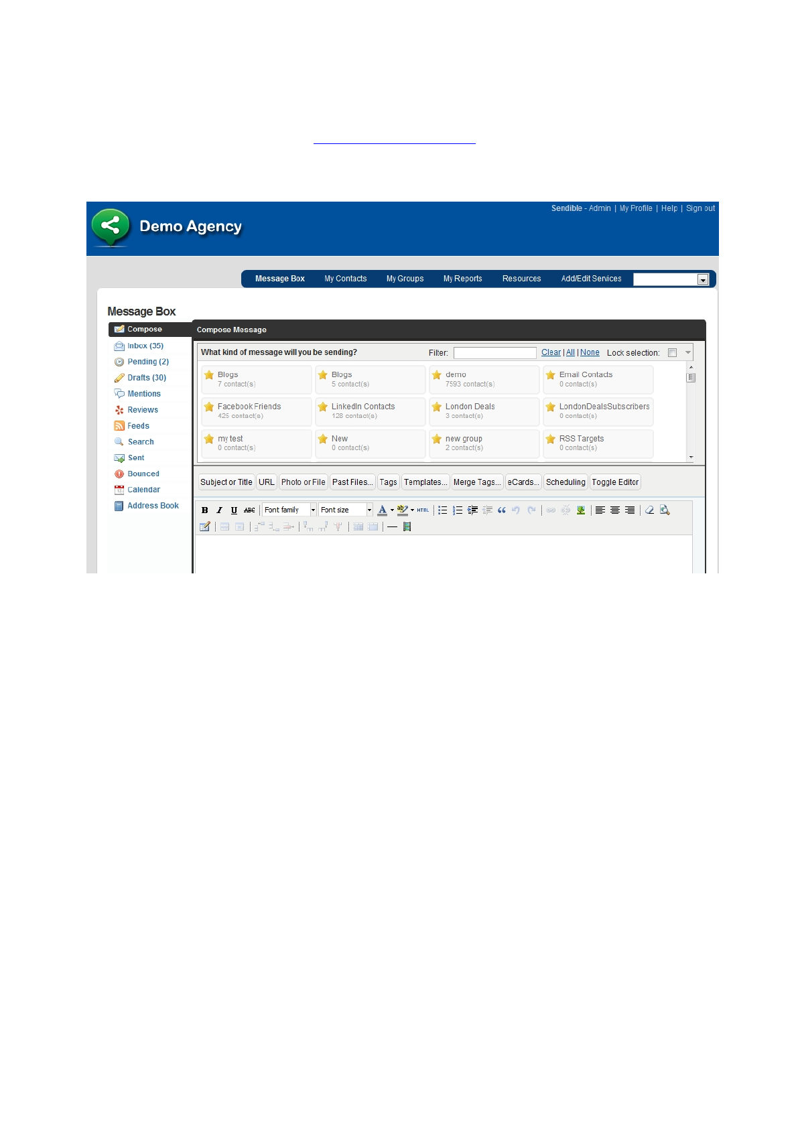798x1128 pixels.
Task: Insert a blockquote
Action: click(502, 510)
